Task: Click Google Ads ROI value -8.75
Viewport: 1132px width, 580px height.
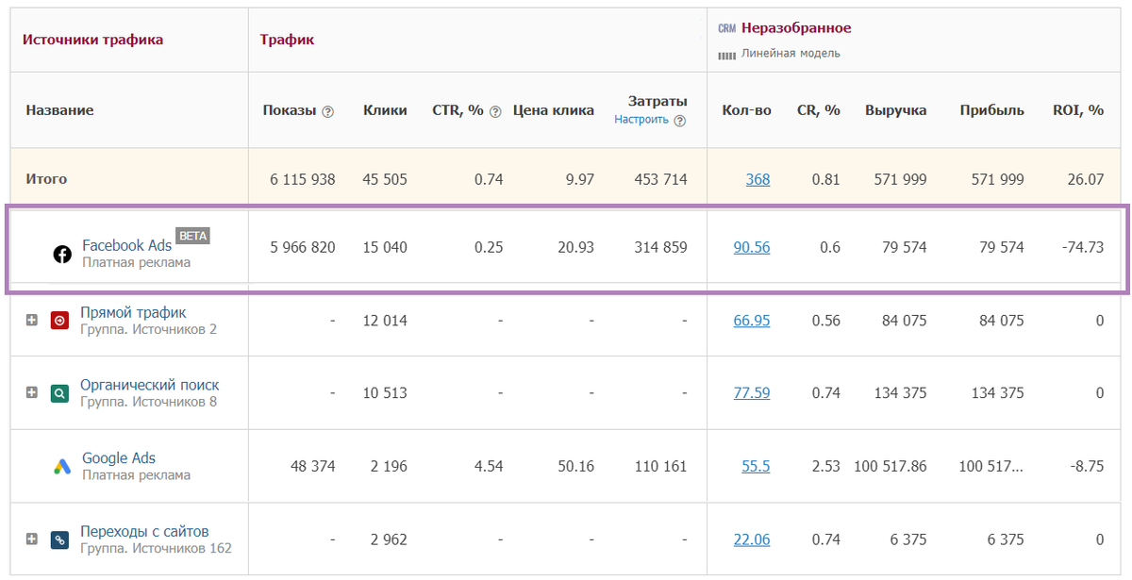Action: coord(1086,466)
